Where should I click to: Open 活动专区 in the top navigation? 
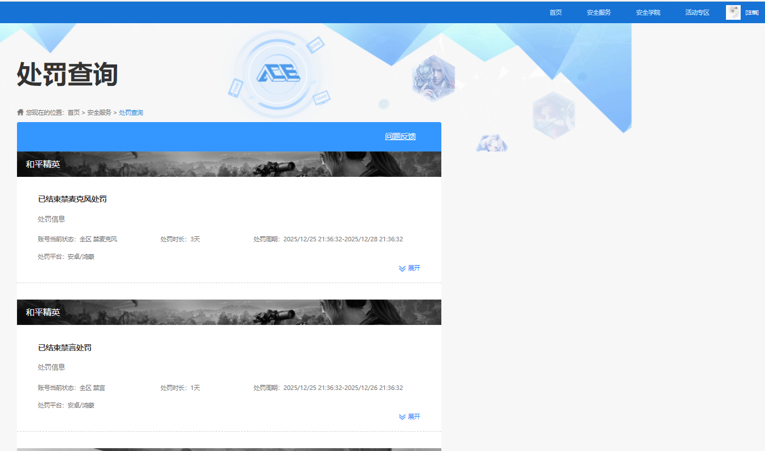[x=697, y=12]
